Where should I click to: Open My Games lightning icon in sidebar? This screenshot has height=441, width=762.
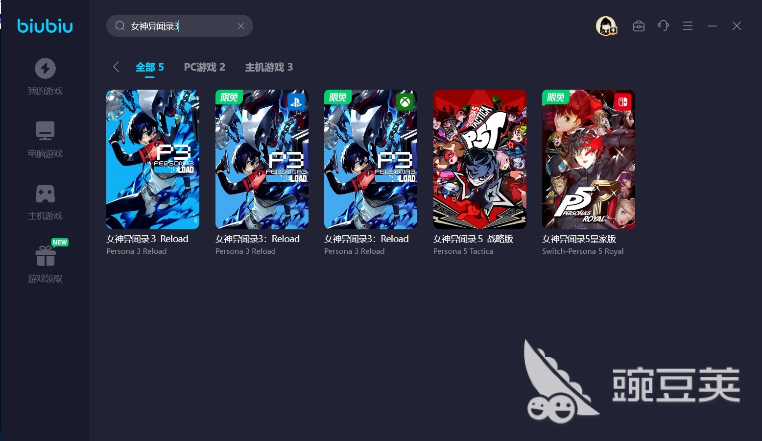point(45,69)
